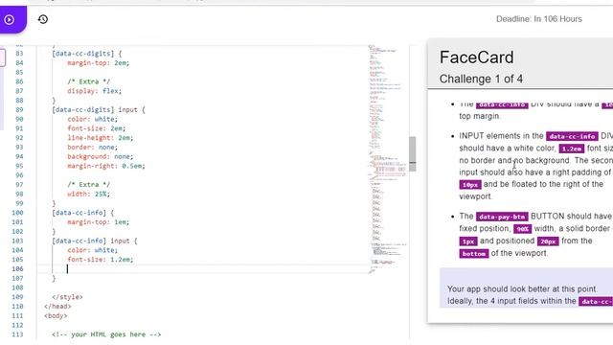Click '/* Extra */' comment on line 86

tap(89, 81)
